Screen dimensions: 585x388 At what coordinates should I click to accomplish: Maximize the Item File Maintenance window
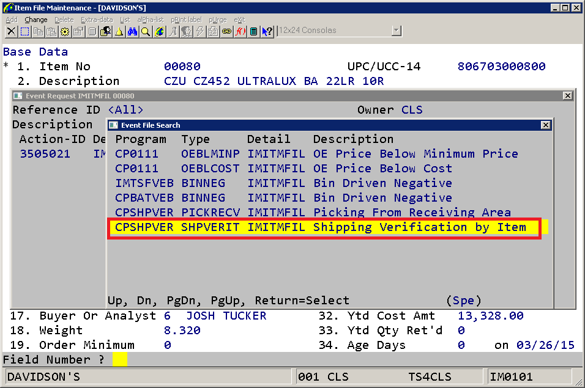point(565,7)
